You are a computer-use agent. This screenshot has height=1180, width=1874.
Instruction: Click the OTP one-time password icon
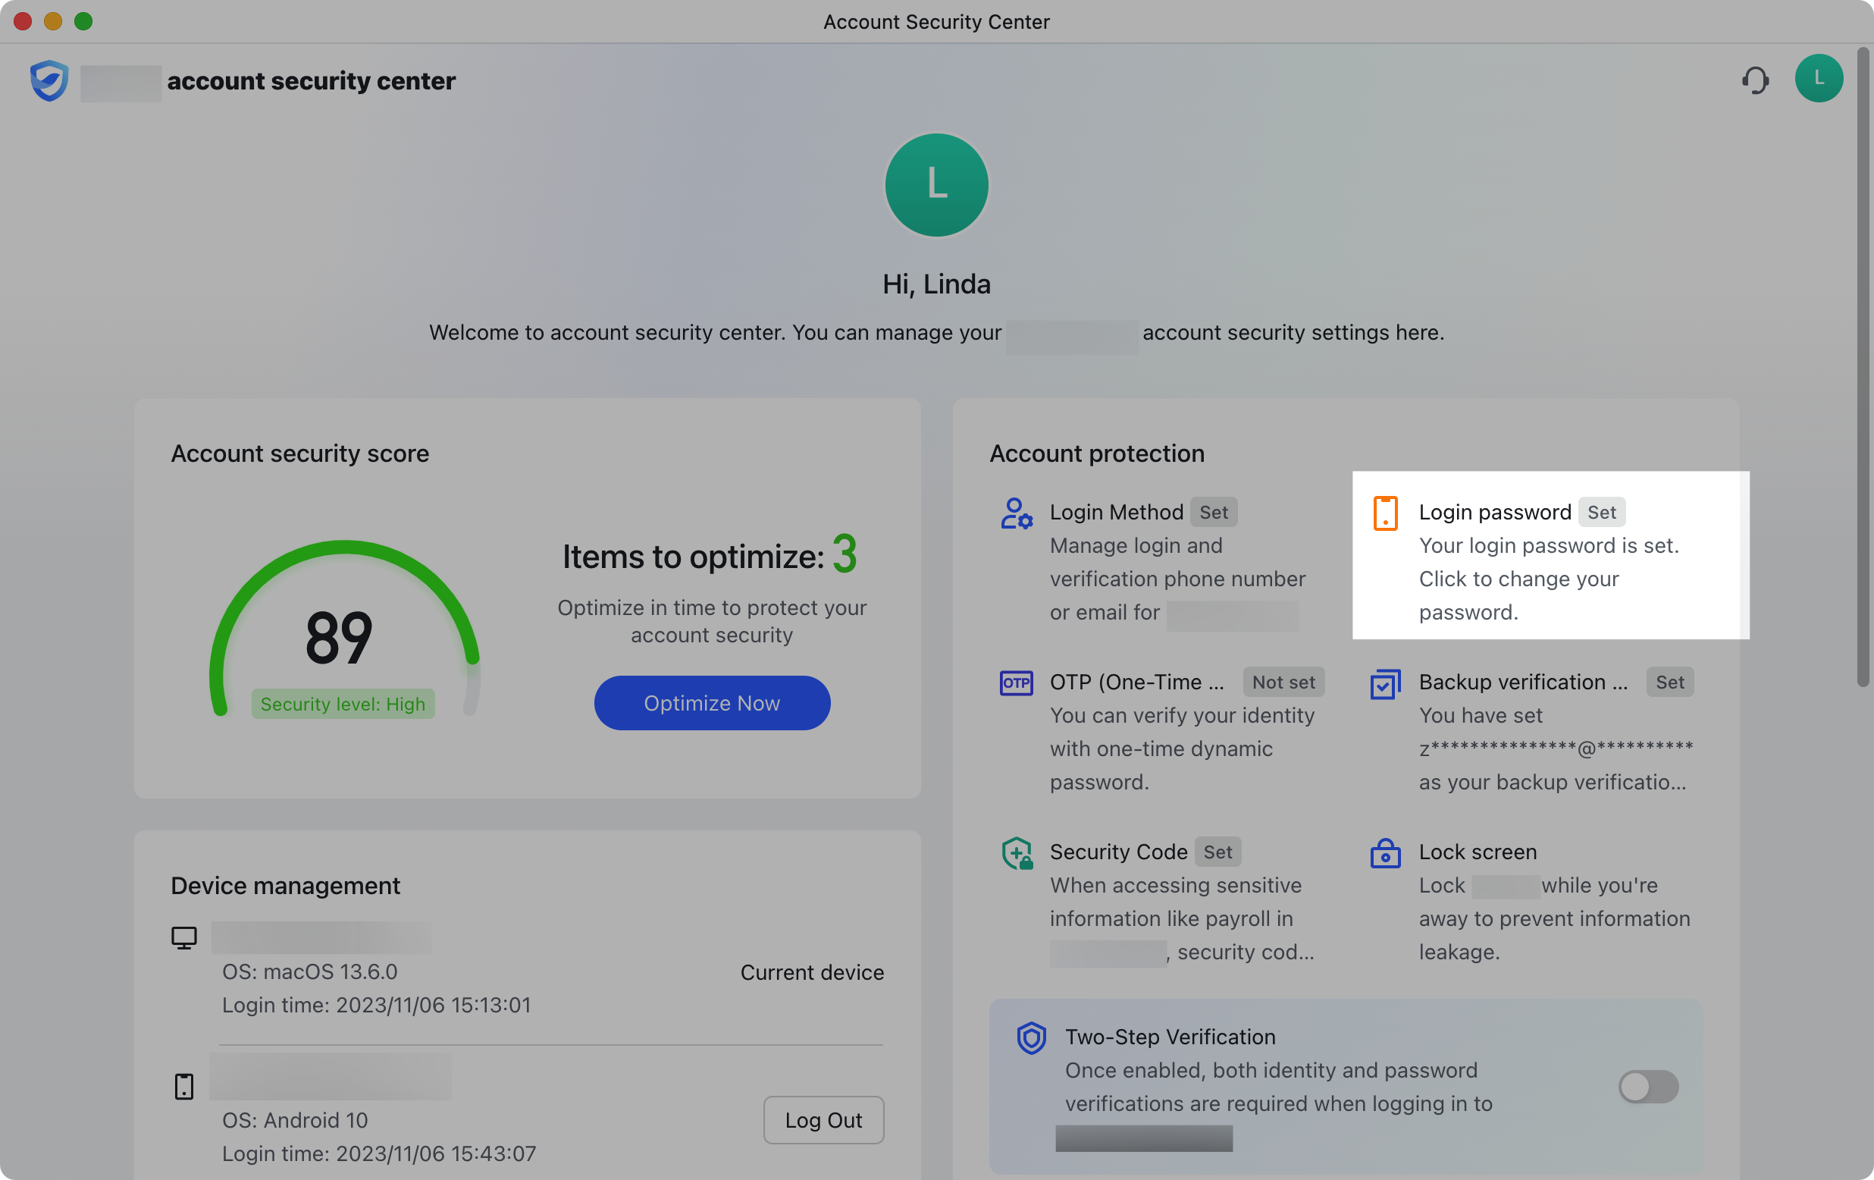(x=1016, y=682)
